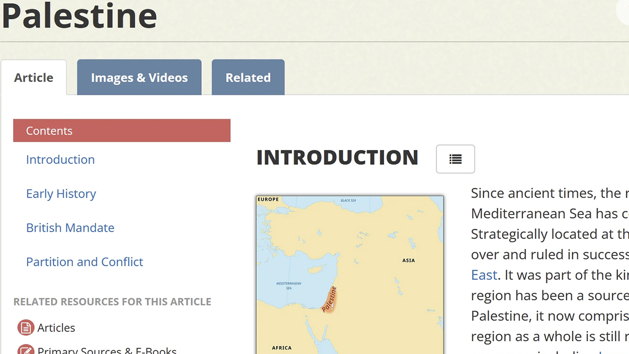Follow the blue 'East' hyperlink in the paragraph
Screen dimensions: 629x354
click(484, 275)
